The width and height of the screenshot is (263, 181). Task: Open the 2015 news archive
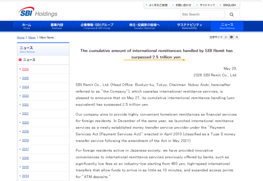(x=26, y=167)
